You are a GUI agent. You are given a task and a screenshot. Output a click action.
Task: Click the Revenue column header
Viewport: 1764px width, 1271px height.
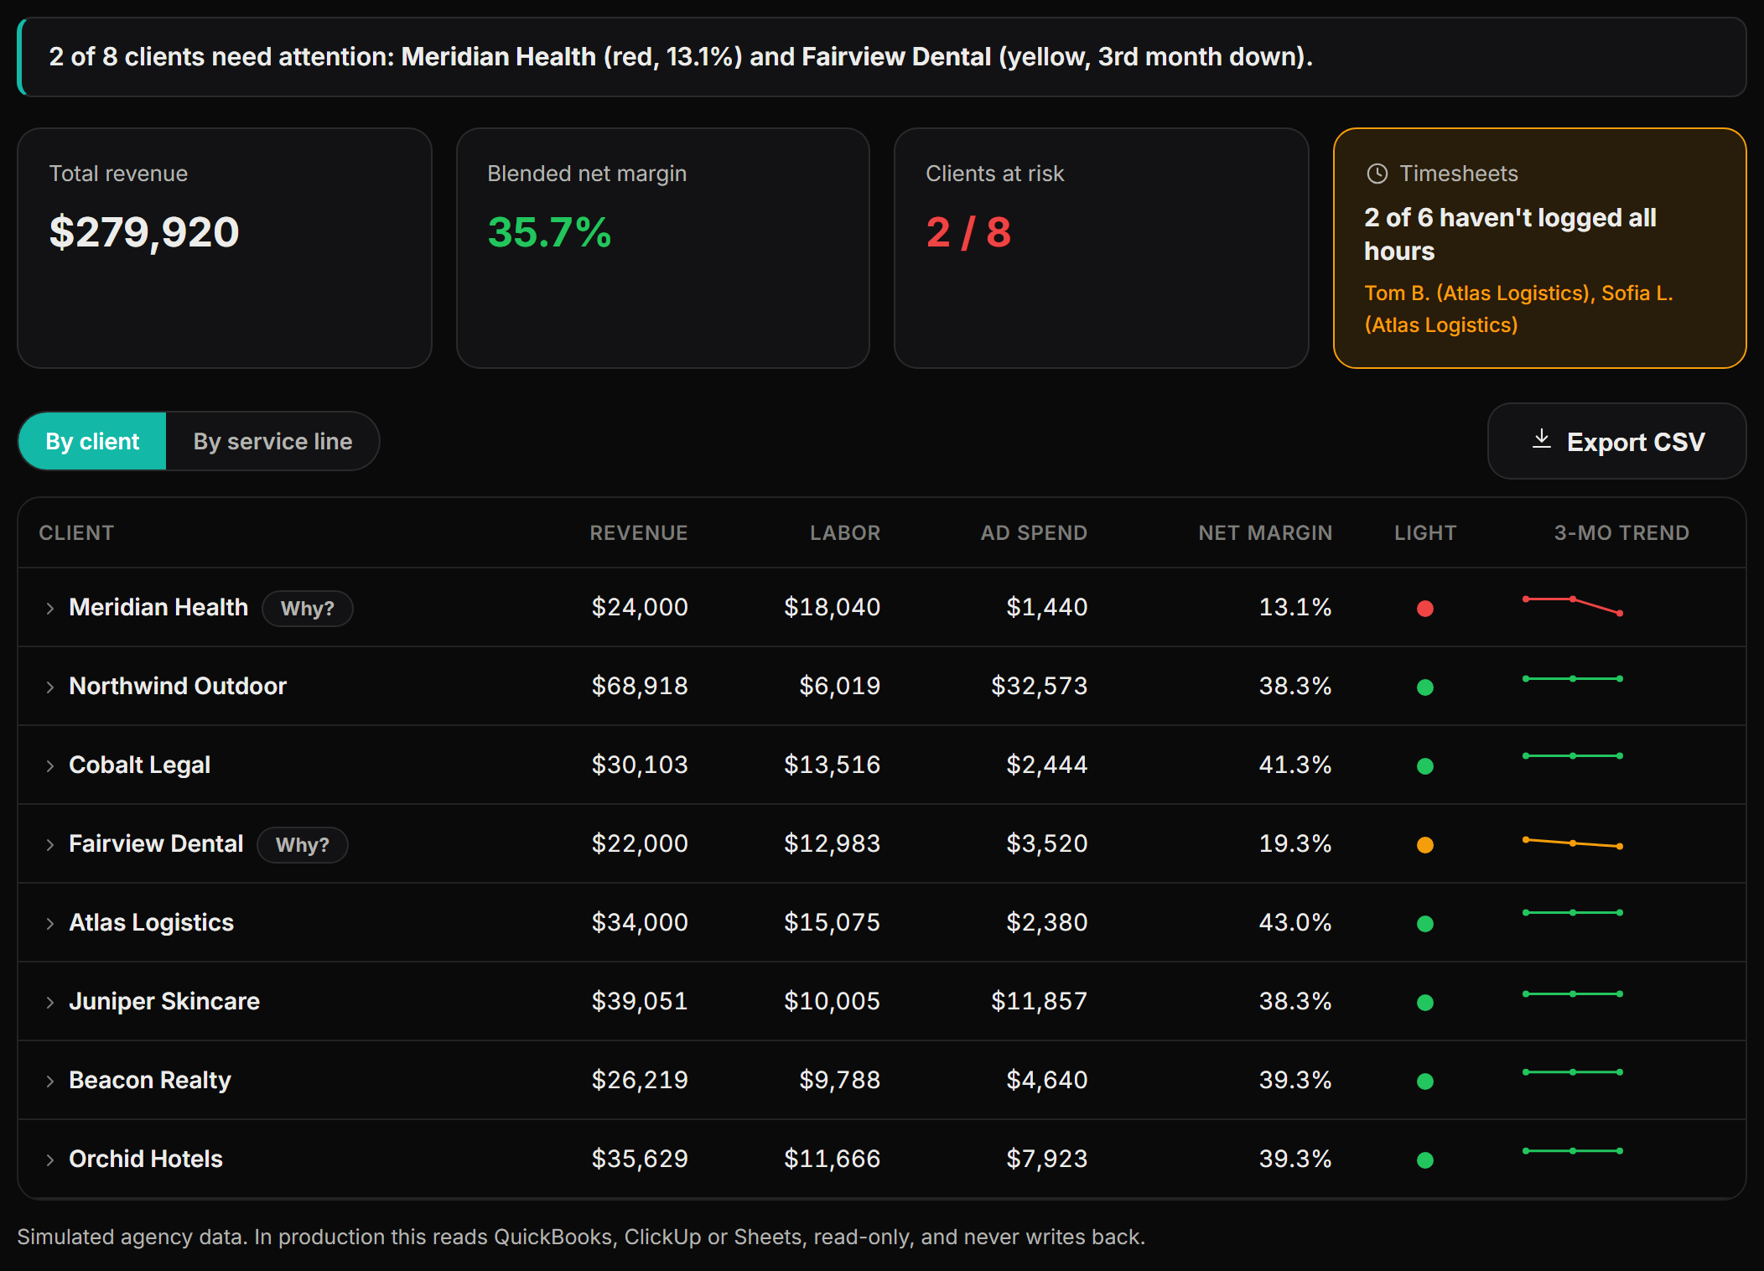638,532
